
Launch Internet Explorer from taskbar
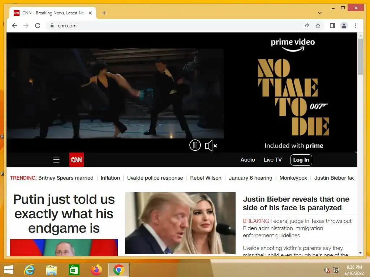point(30,270)
